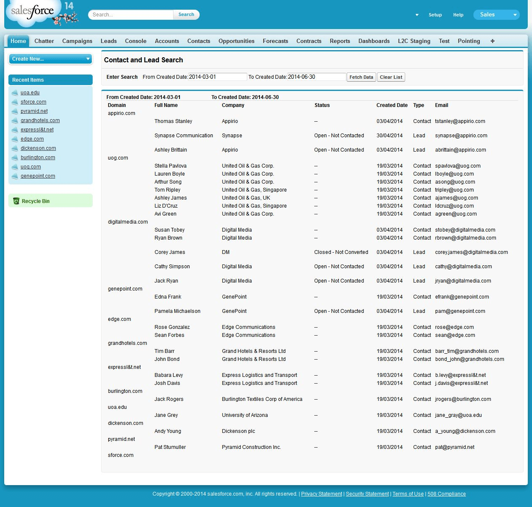Open the Leads tab
The image size is (532, 507).
pos(109,41)
